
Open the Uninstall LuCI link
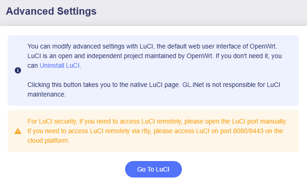(60, 65)
